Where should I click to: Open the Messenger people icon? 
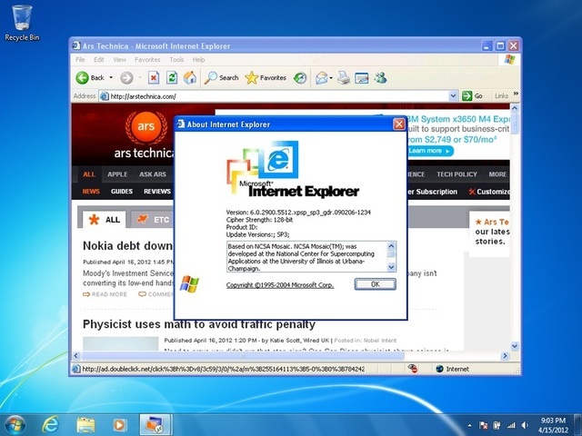pyautogui.click(x=380, y=78)
